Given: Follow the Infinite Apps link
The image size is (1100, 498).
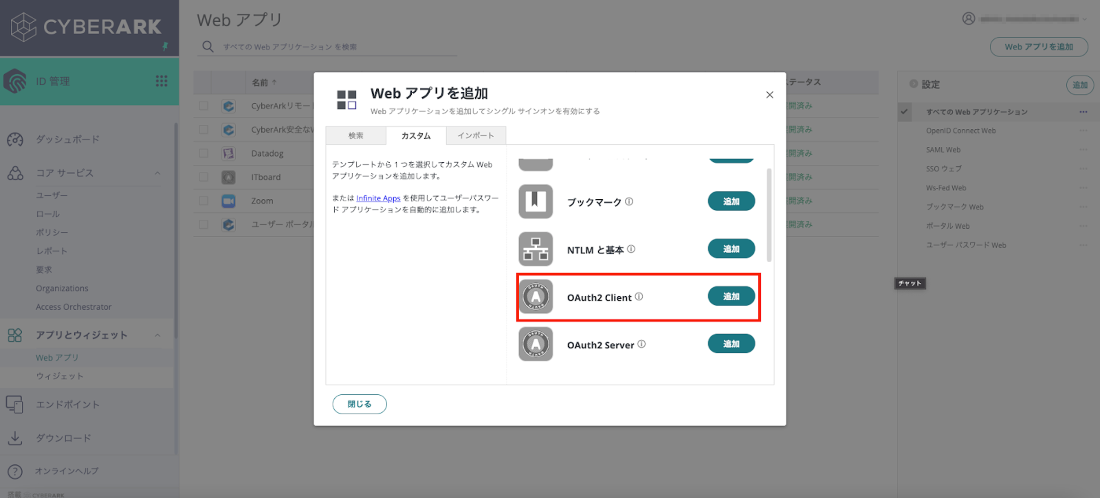Looking at the screenshot, I should coord(378,198).
